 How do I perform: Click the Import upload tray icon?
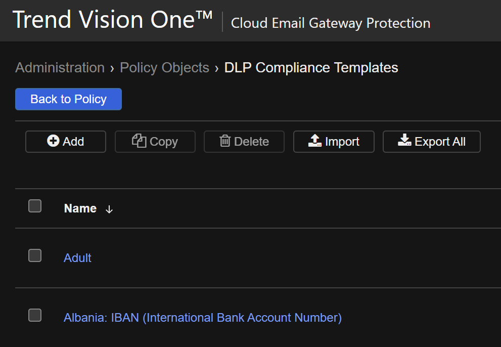tap(315, 141)
